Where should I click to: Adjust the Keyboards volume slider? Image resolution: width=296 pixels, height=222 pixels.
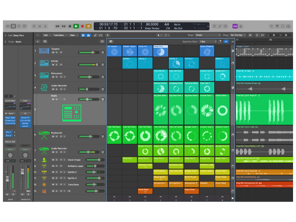point(88,137)
